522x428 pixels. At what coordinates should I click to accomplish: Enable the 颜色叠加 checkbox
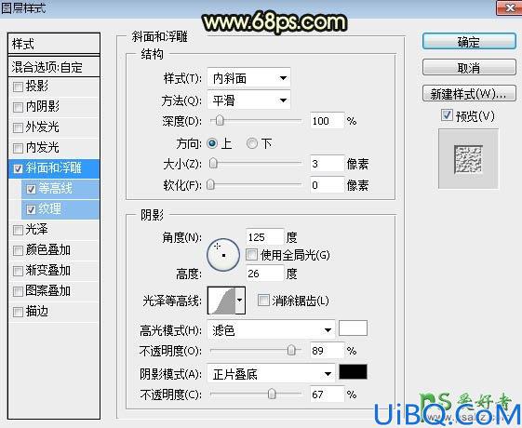coord(18,250)
